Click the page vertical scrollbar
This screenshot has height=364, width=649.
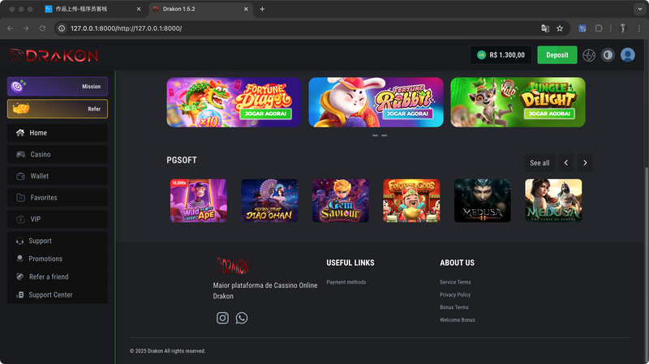(646, 265)
